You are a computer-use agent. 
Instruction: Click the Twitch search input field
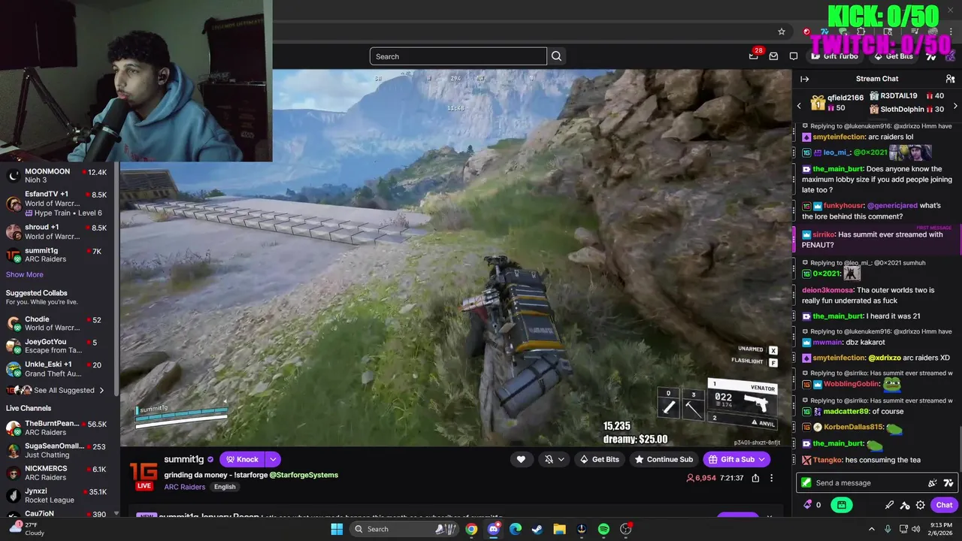[458, 56]
